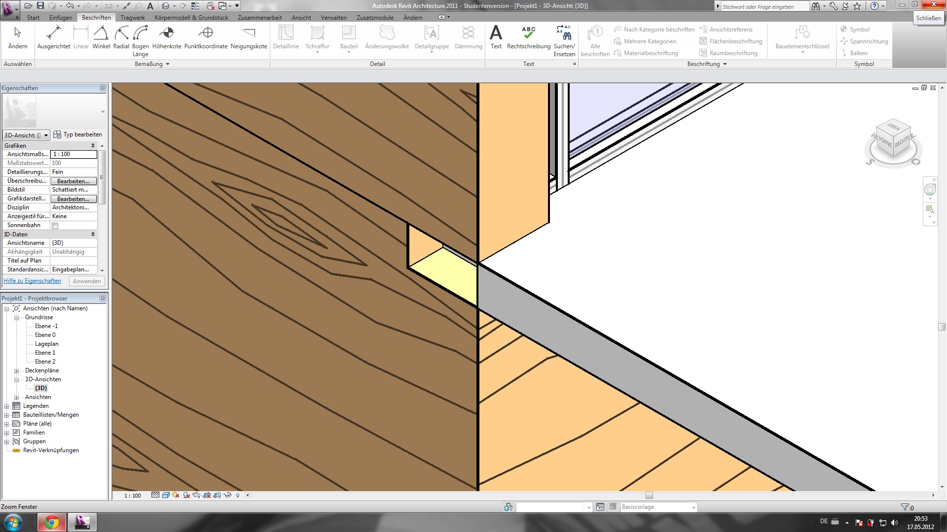This screenshot has height=532, width=947.
Task: Click the detail level icon in view control bar
Action: pos(155,495)
